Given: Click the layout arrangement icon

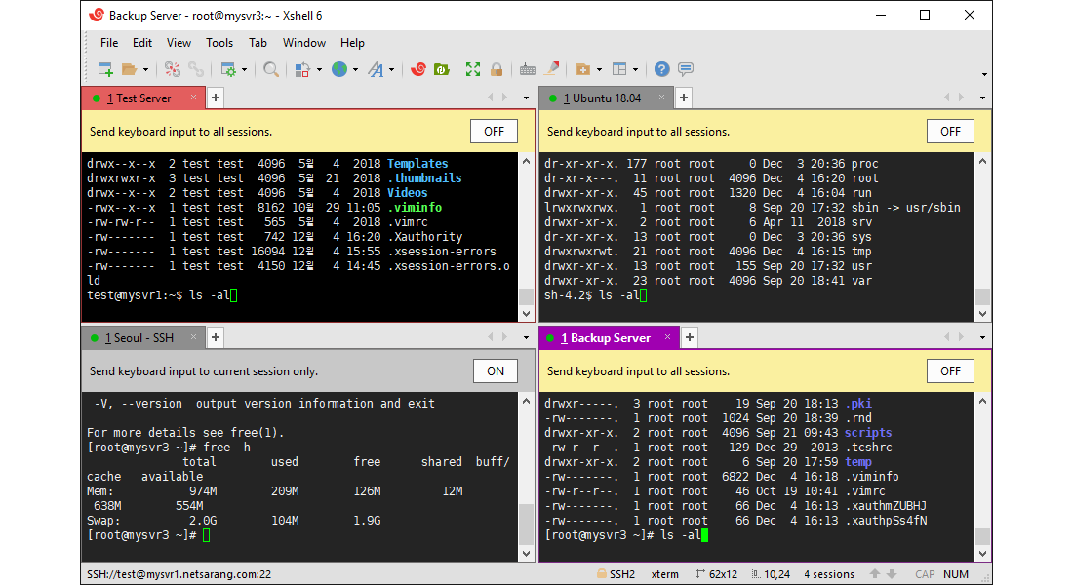Looking at the screenshot, I should point(619,69).
